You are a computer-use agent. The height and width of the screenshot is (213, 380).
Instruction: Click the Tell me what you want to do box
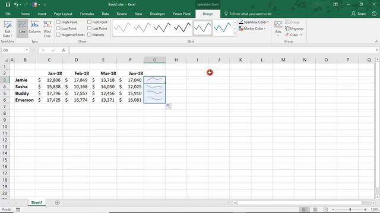tap(248, 14)
